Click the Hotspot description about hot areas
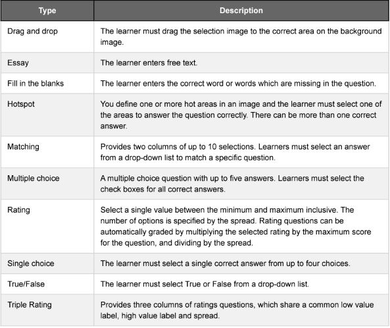This screenshot has width=390, height=328. 241,115
